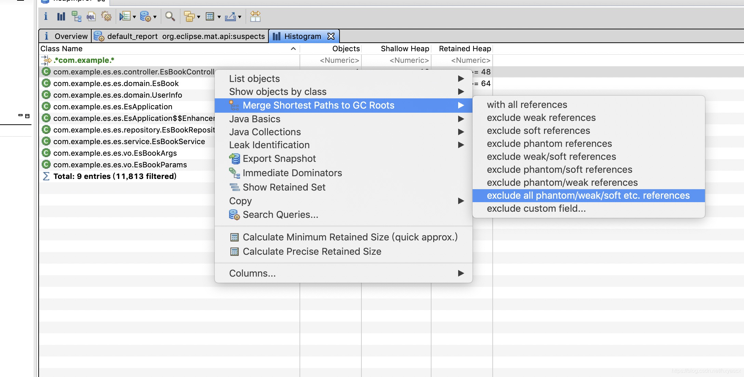Switch to the default_report suspects tab
Image resolution: width=744 pixels, height=377 pixels.
[x=180, y=36]
